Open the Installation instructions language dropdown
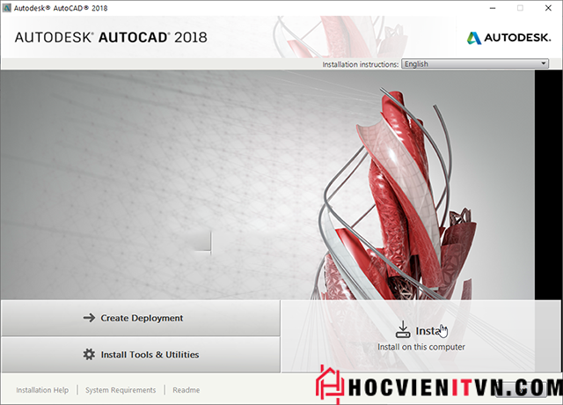 [x=475, y=64]
